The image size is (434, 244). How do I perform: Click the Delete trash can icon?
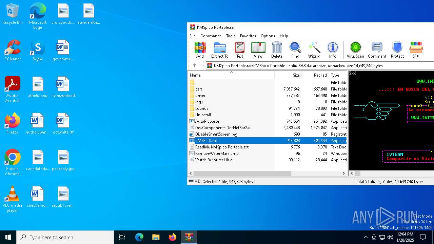(x=277, y=50)
